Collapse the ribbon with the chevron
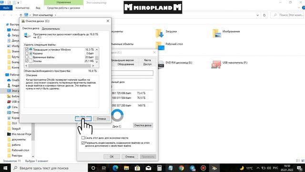305x172 pixels. click(299, 8)
